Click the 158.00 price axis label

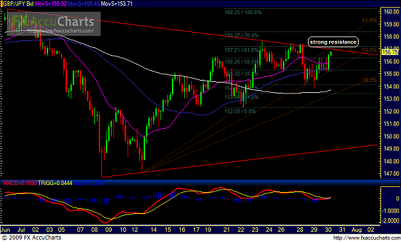(x=391, y=36)
